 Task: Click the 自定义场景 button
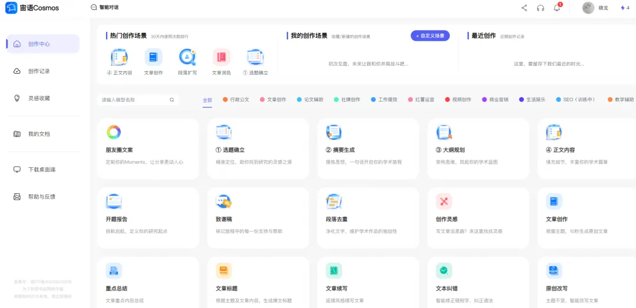[430, 36]
